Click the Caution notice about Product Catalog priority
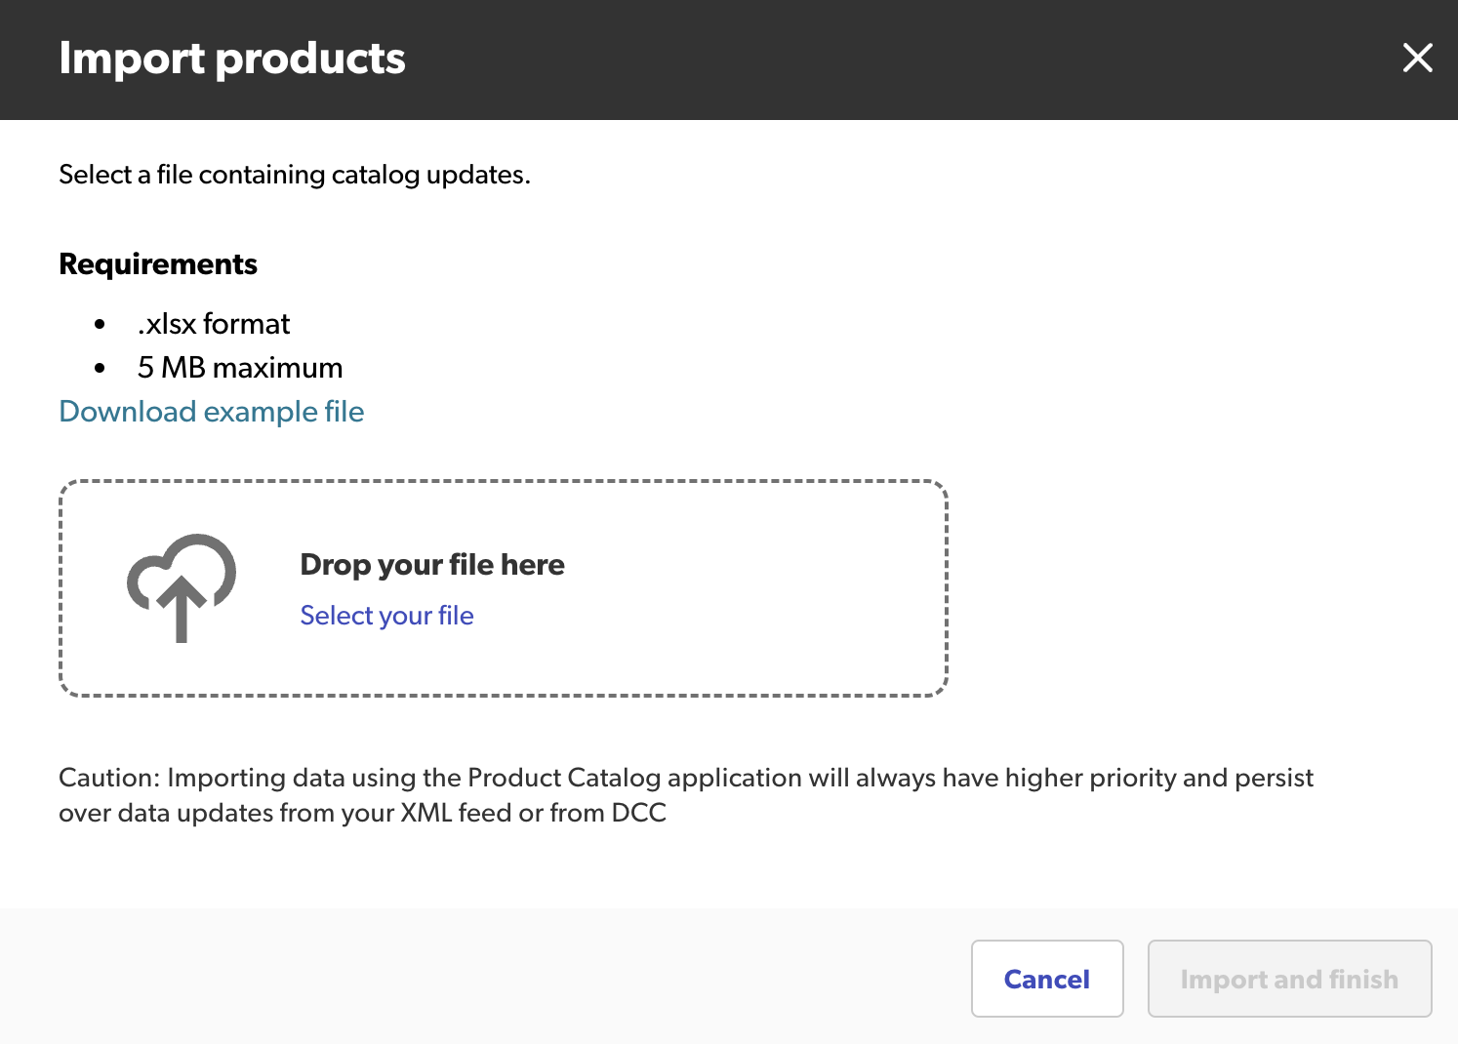1458x1044 pixels. point(685,778)
